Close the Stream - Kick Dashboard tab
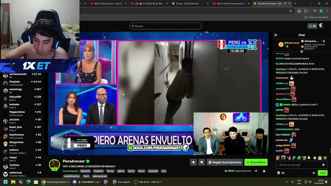The height and width of the screenshot is (186, 331). click(x=208, y=4)
